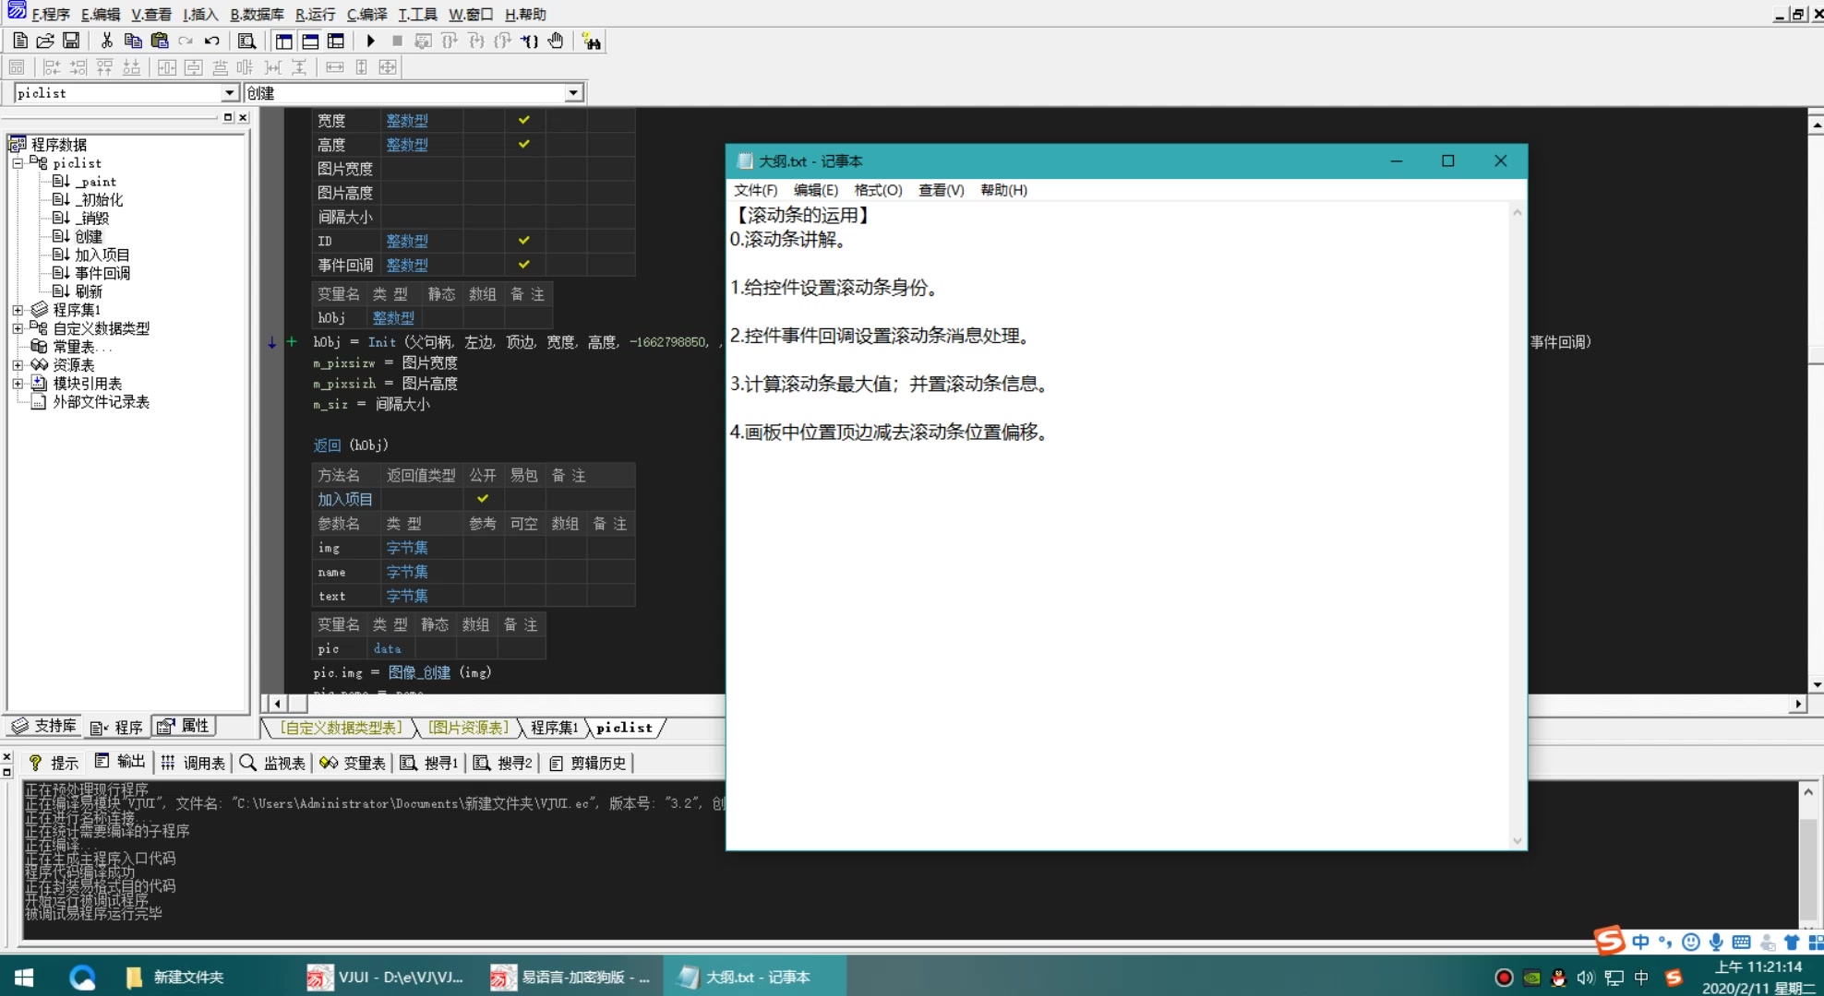Click the Open file toolbar icon
Image resolution: width=1824 pixels, height=996 pixels.
point(45,41)
